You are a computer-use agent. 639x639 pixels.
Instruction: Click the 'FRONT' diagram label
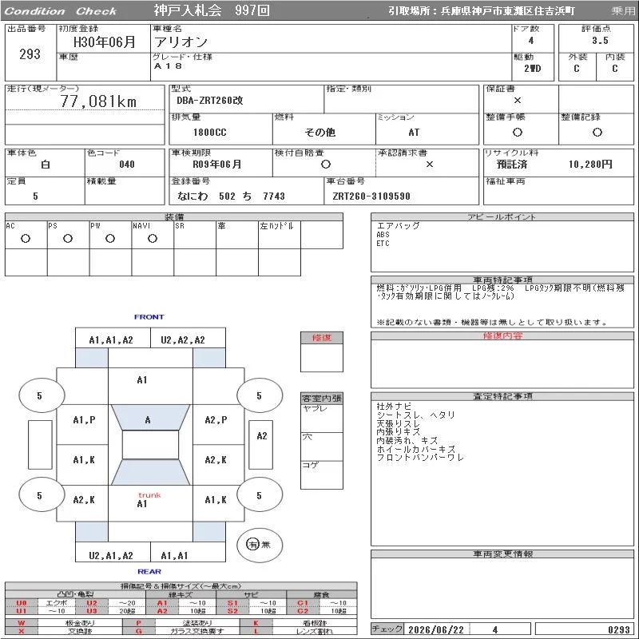tap(149, 316)
